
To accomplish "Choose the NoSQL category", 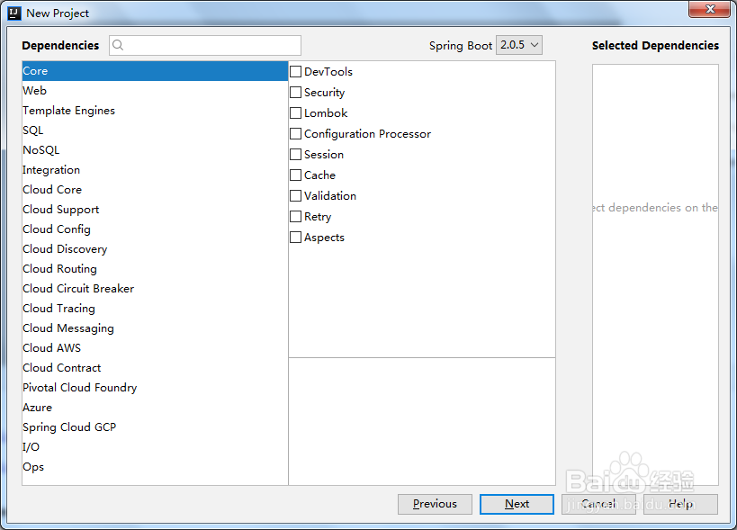I will coord(155,150).
